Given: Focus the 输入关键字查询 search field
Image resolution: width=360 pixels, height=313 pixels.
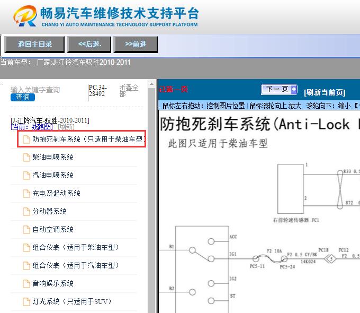Looking at the screenshot, I should point(35,90).
